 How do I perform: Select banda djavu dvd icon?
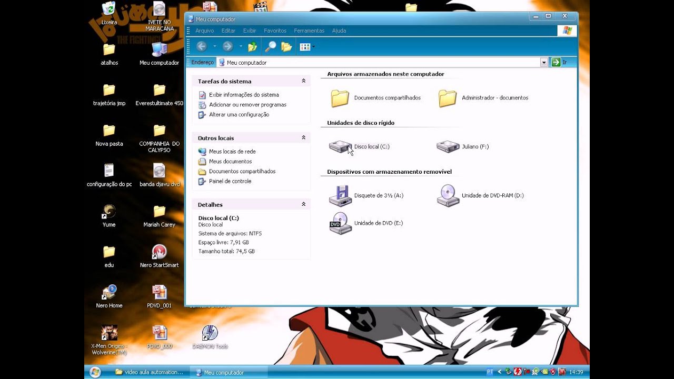(x=159, y=176)
